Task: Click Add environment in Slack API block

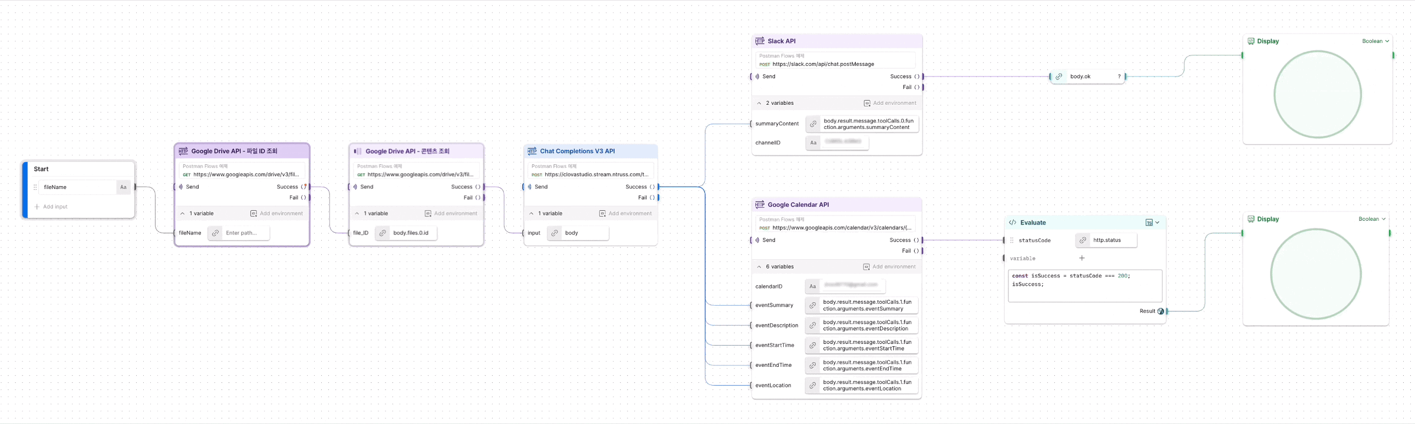Action: [890, 103]
